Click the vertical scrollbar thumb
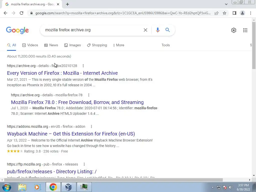Image resolution: width=256 pixels, height=192 pixels. [x=254, y=45]
